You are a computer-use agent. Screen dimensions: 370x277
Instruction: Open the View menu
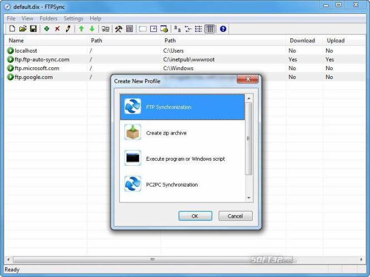coord(27,18)
